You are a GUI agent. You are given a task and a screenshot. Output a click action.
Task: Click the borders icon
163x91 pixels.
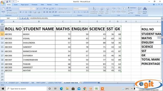coord(31,12)
